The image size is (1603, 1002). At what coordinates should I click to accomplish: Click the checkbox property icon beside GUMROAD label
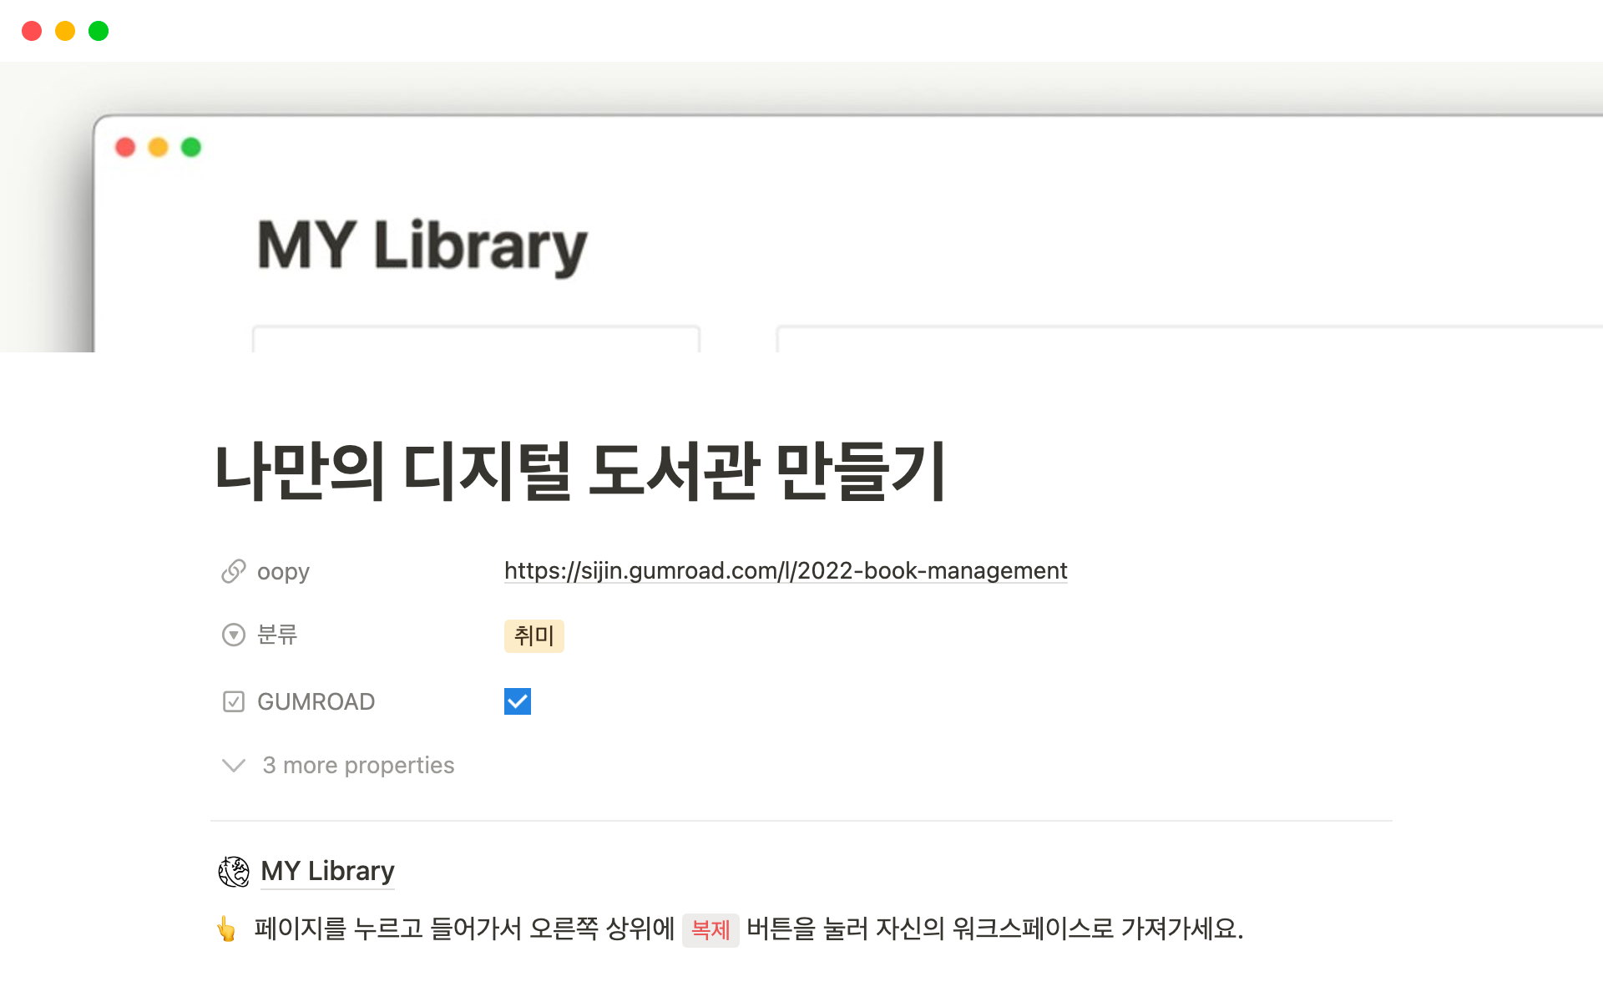point(233,701)
